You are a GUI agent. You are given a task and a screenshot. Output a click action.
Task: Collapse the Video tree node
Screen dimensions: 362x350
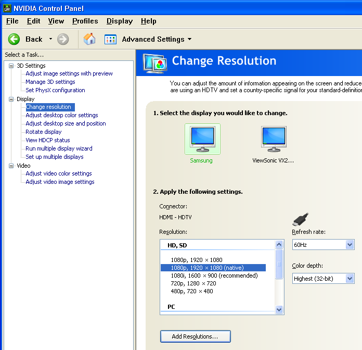[x=11, y=166]
